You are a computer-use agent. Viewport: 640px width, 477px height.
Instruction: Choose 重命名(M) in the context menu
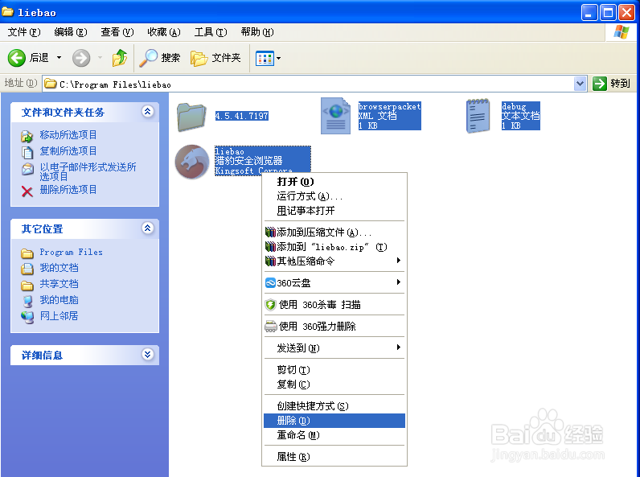[x=334, y=435]
